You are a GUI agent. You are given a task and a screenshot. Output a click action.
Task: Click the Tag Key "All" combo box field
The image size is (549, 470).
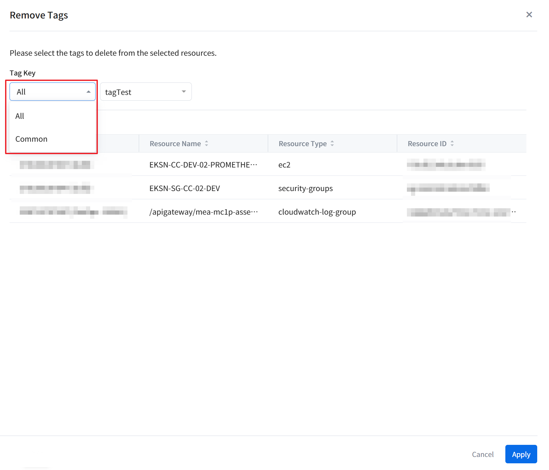[48, 92]
